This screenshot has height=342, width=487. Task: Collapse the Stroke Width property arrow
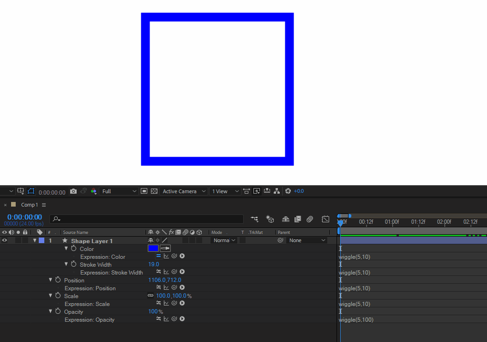click(66, 264)
